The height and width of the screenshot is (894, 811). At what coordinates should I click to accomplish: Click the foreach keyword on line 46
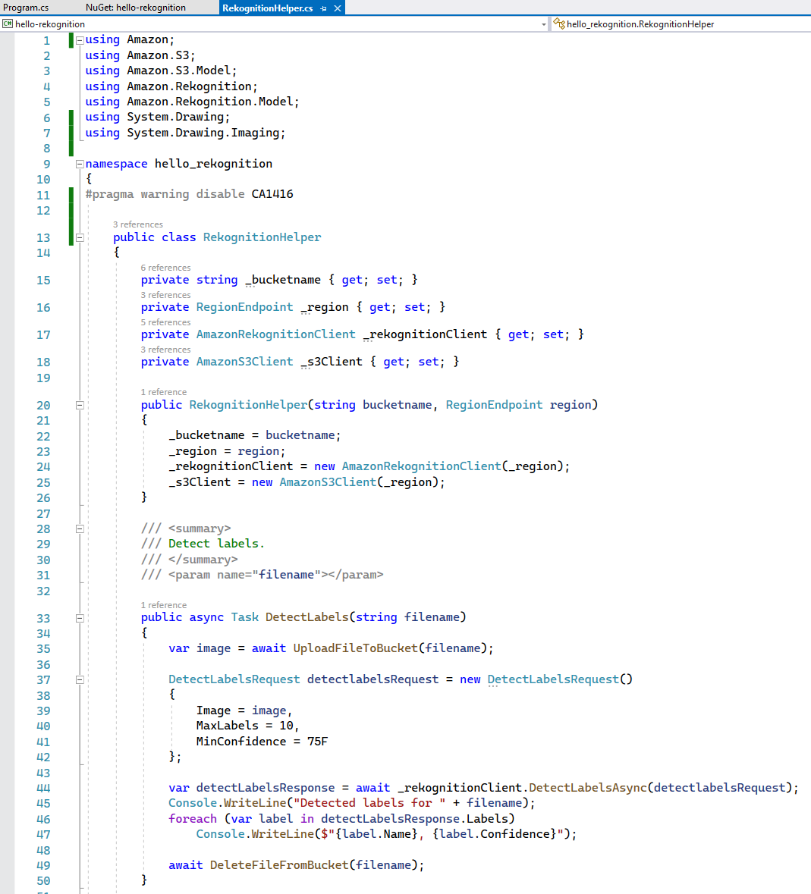193,819
